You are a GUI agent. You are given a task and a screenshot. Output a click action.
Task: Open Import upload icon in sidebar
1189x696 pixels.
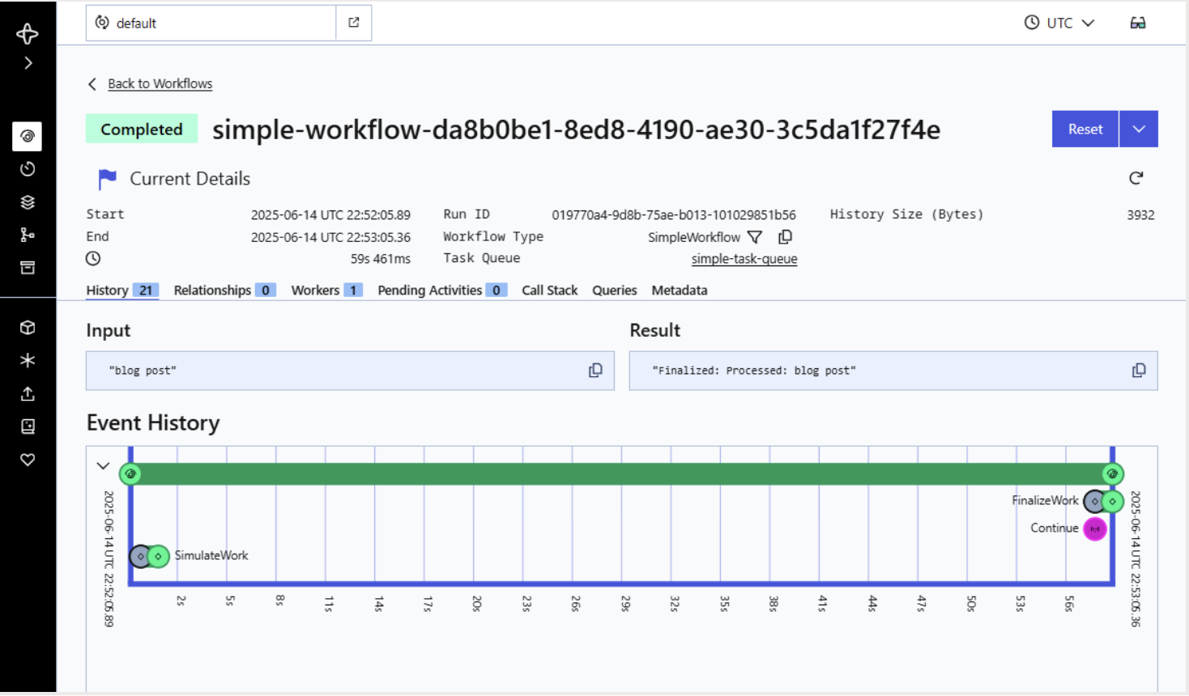pos(28,393)
